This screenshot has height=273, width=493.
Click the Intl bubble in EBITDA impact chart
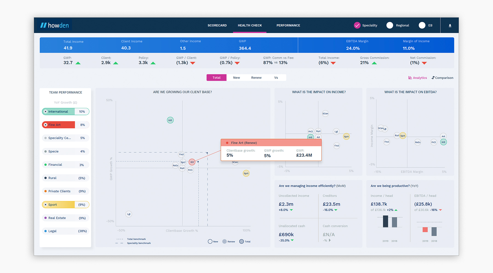(x=443, y=142)
